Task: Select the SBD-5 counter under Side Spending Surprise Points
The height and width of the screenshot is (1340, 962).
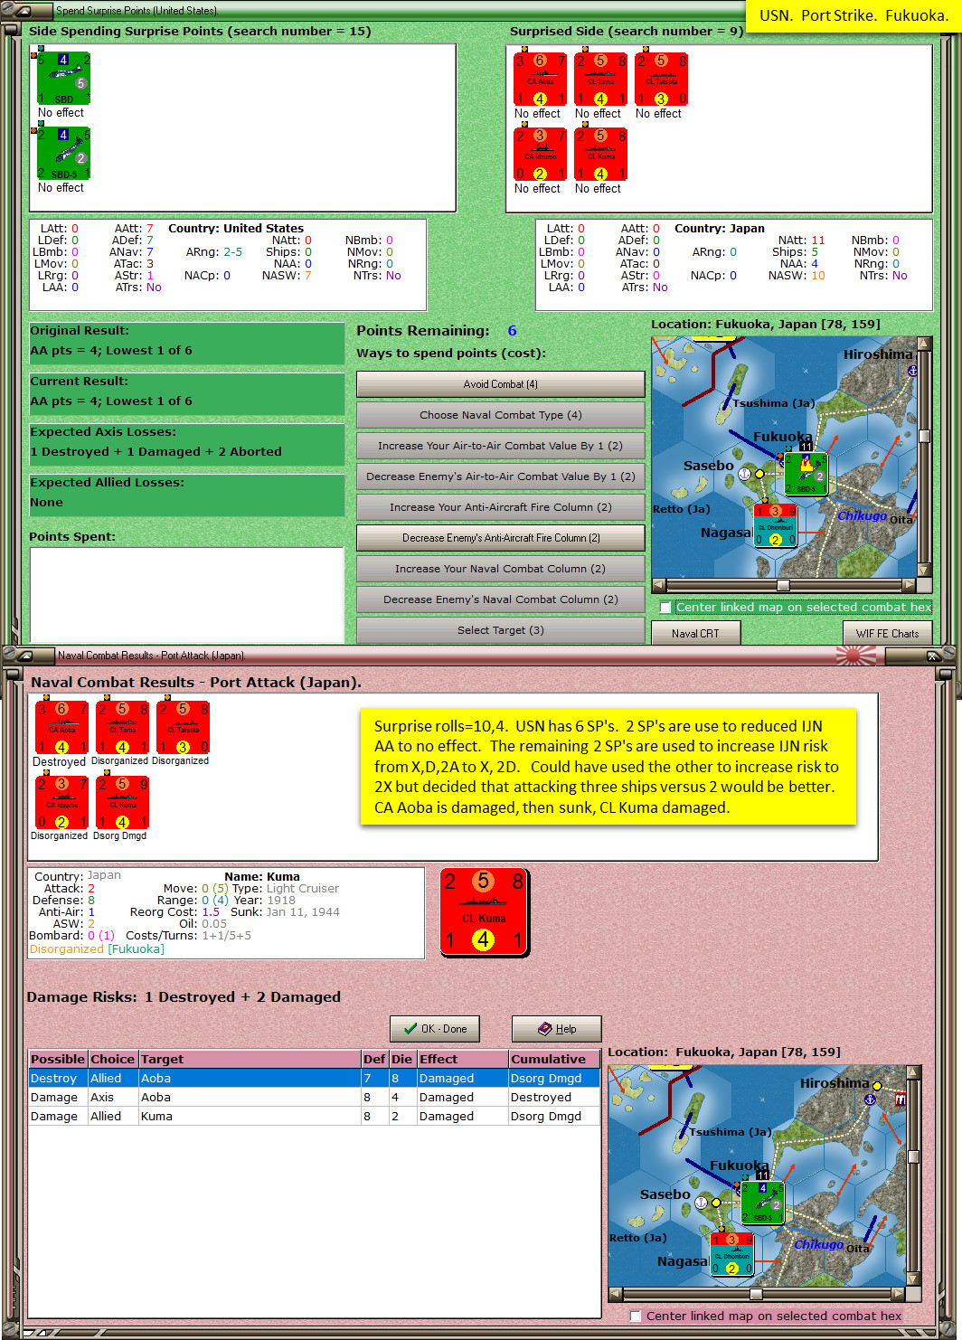Action: 63,154
